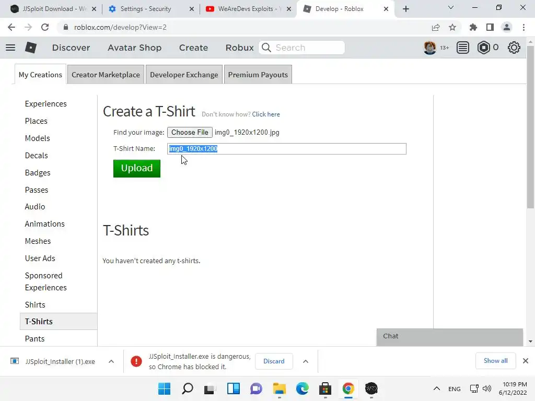Image resolution: width=535 pixels, height=401 pixels.
Task: Open Premium Payouts tab
Action: [258, 75]
